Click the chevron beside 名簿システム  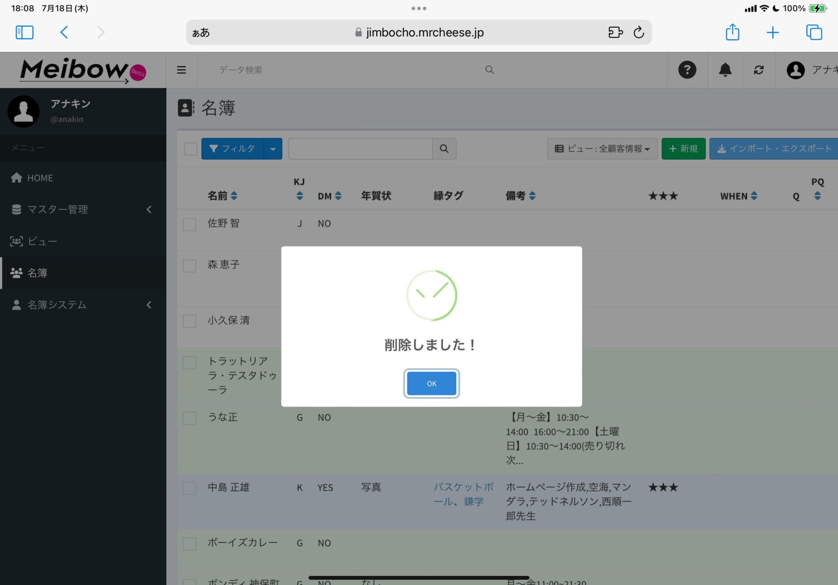[x=149, y=305]
